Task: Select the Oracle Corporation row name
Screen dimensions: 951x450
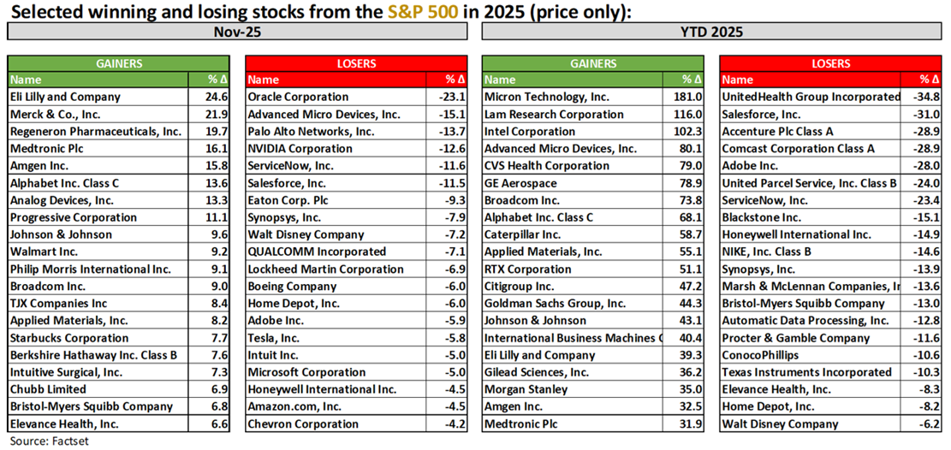Action: 298,98
